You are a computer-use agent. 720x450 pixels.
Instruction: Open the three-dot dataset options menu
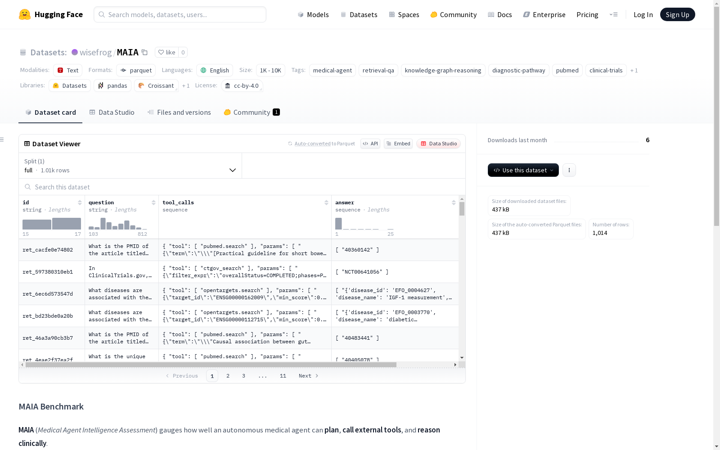[569, 170]
